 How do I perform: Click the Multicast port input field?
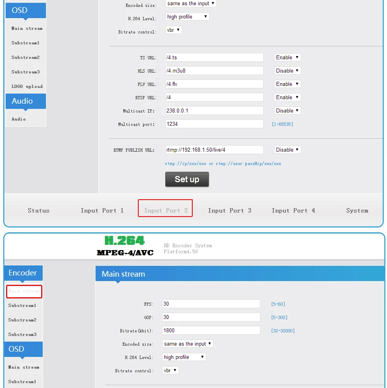(x=214, y=124)
